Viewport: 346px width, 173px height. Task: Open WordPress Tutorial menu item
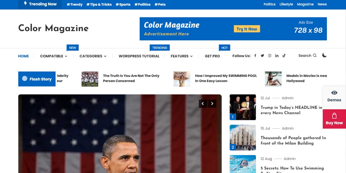(x=139, y=56)
